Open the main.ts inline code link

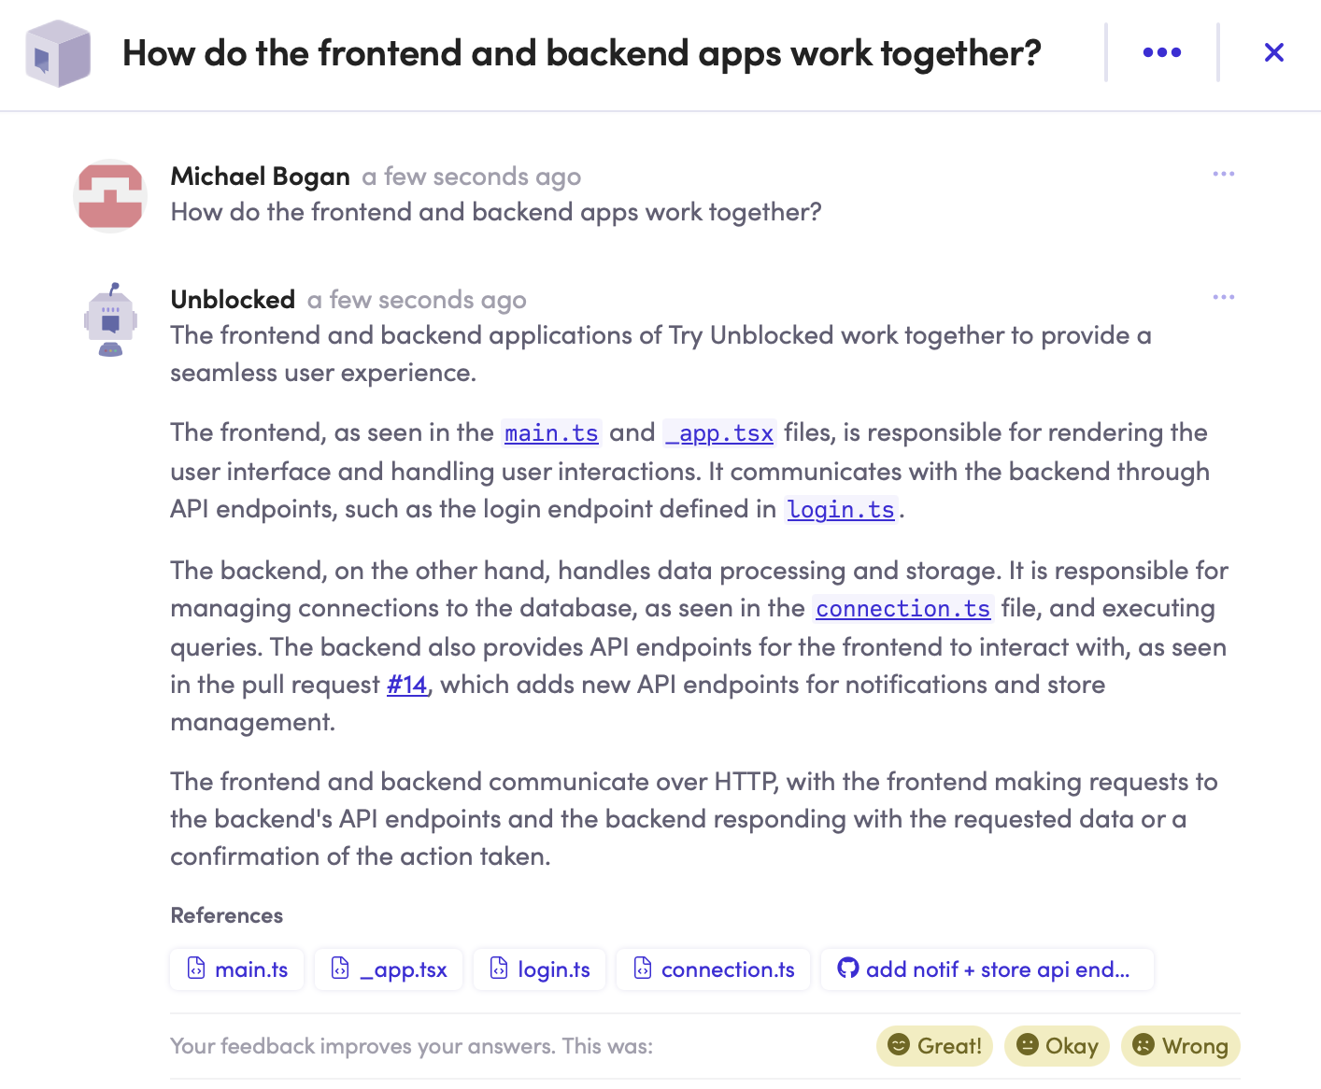point(551,433)
